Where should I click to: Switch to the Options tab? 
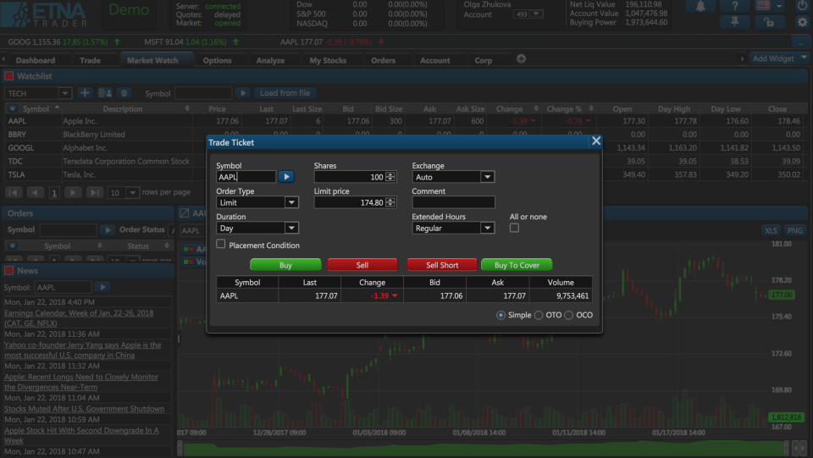point(218,60)
